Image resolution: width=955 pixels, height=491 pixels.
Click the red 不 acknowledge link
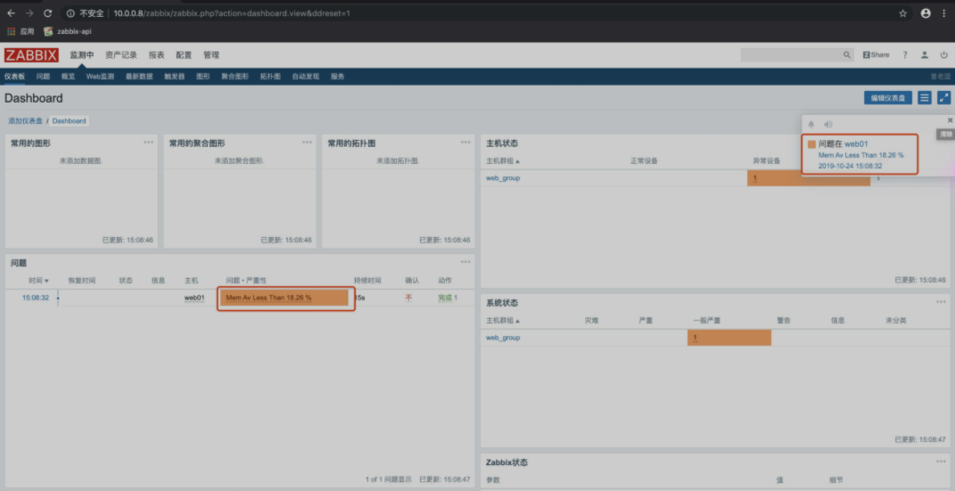click(408, 299)
